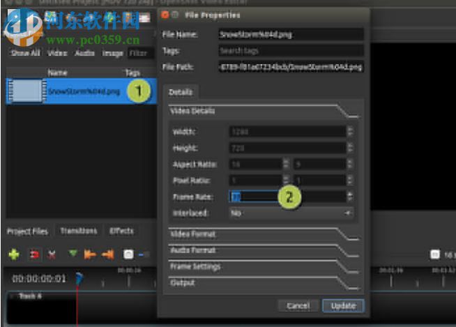The width and height of the screenshot is (456, 327).
Task: Click the Update button
Action: click(x=343, y=306)
